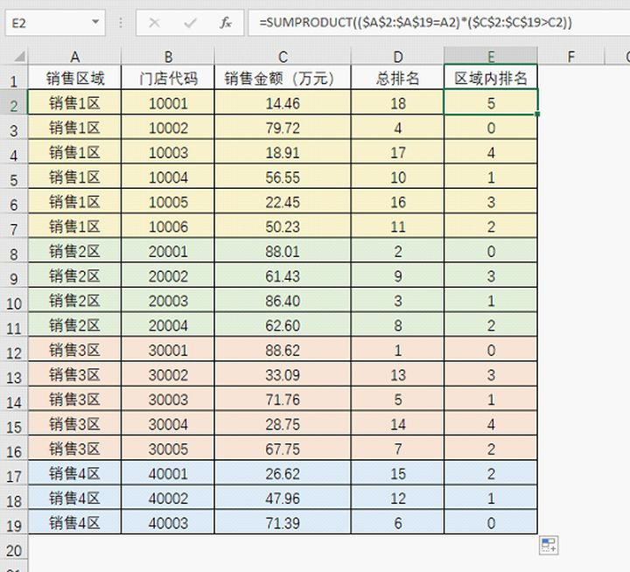The height and width of the screenshot is (572, 630).
Task: Select column A header
Action: coord(74,57)
